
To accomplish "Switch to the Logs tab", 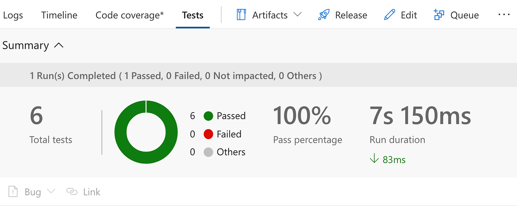I will 13,15.
